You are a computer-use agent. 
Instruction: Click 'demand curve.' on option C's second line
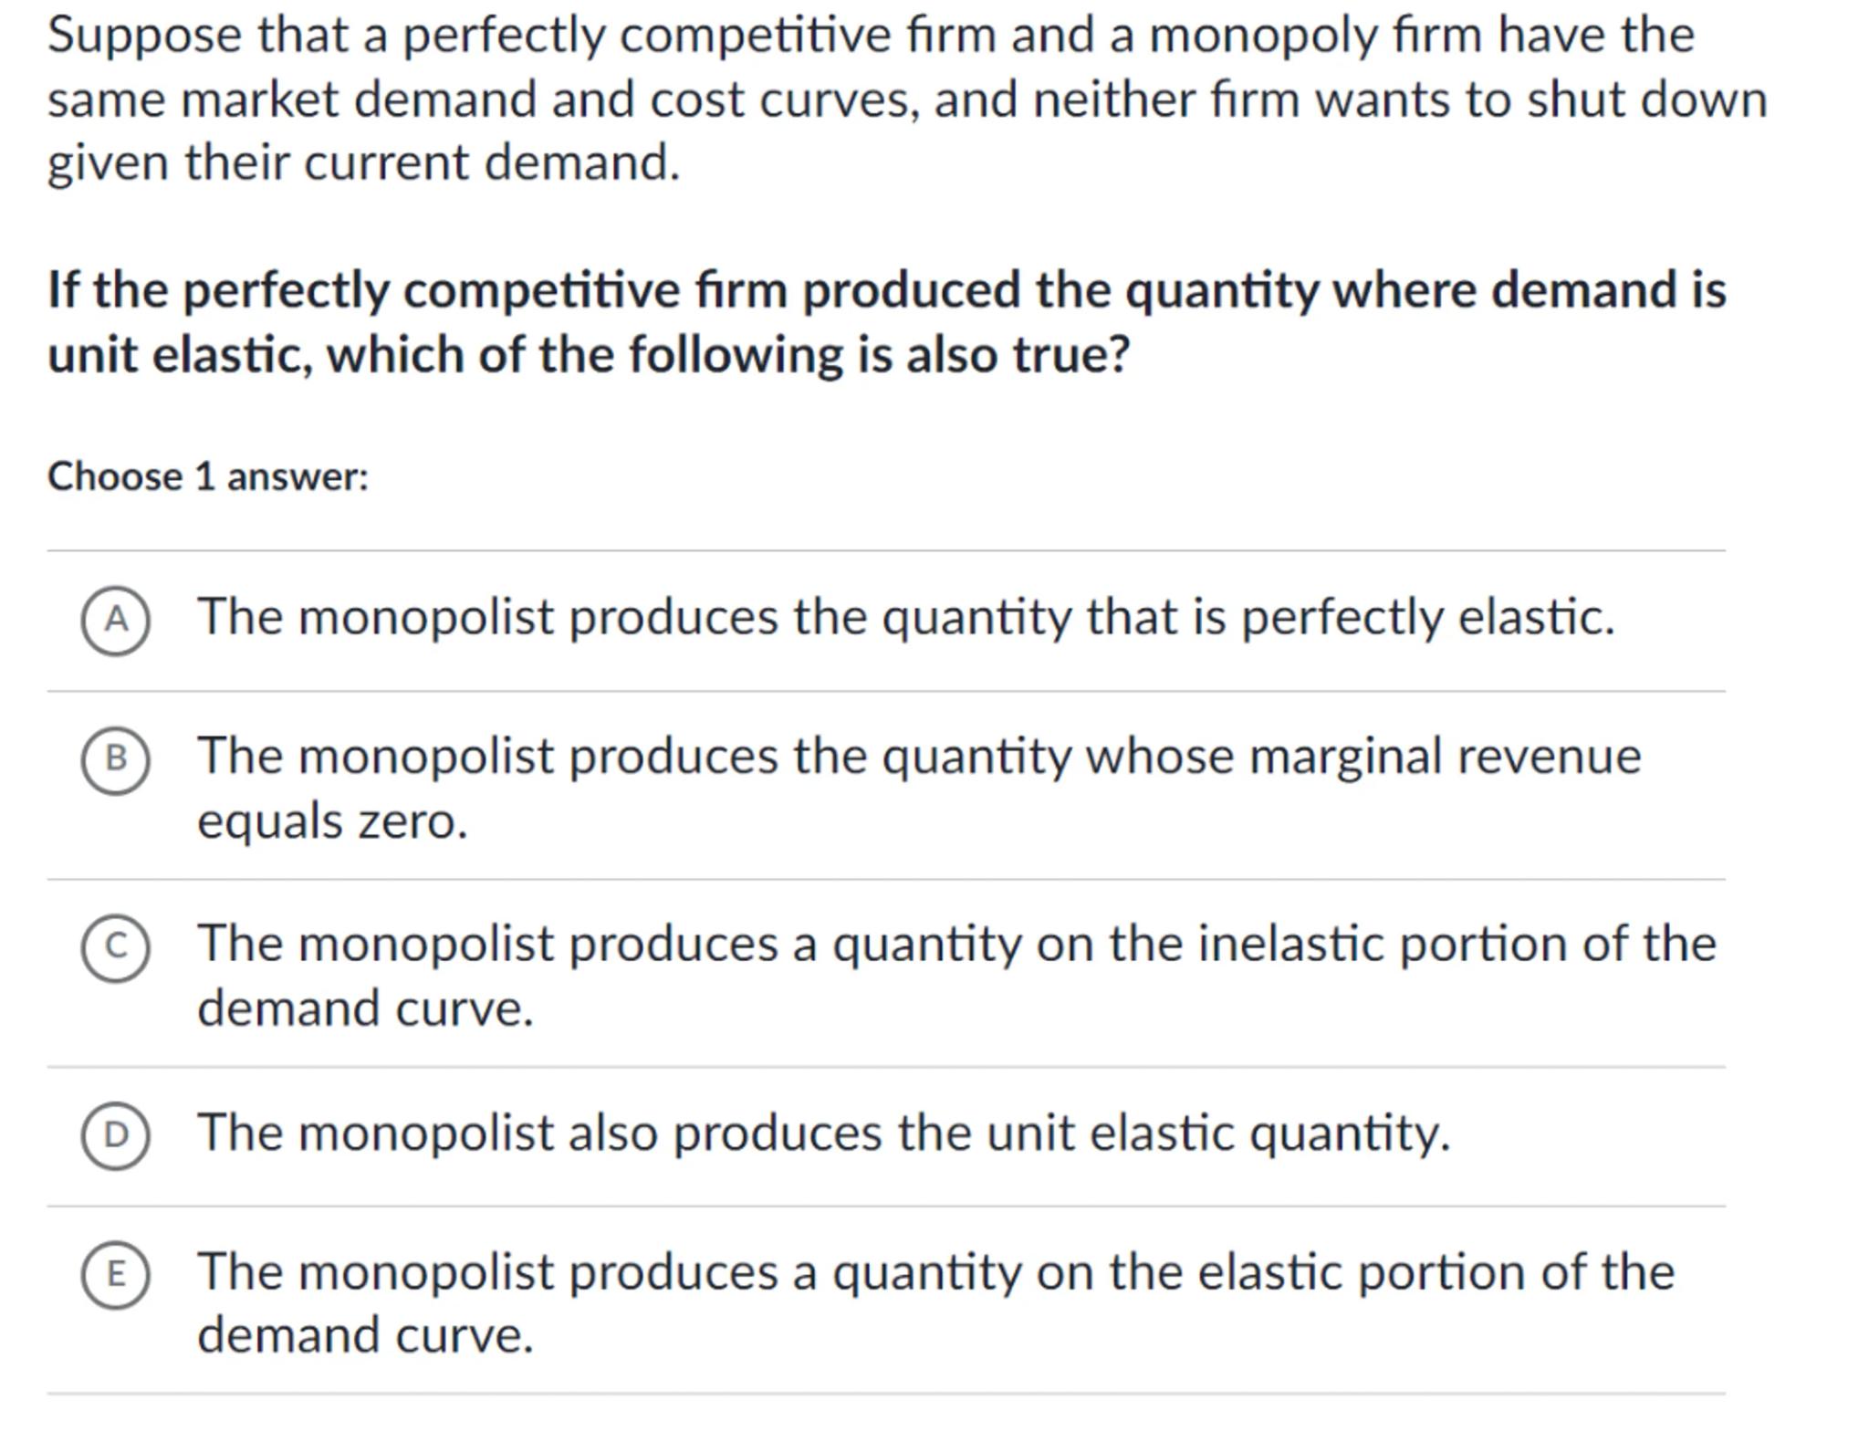coord(365,1008)
